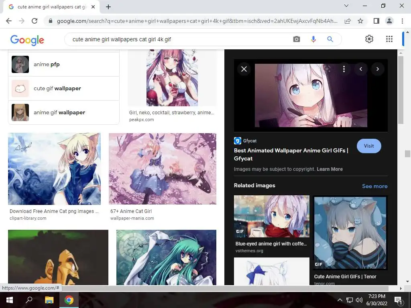Close the image preview panel
This screenshot has height=308, width=411.
pyautogui.click(x=244, y=69)
